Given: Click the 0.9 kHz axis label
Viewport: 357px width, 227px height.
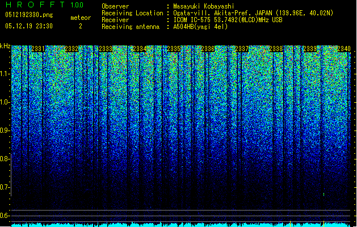Looking at the screenshot, I should point(5,131).
